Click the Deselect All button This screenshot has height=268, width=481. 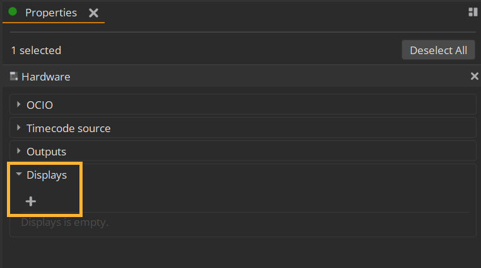pos(438,50)
